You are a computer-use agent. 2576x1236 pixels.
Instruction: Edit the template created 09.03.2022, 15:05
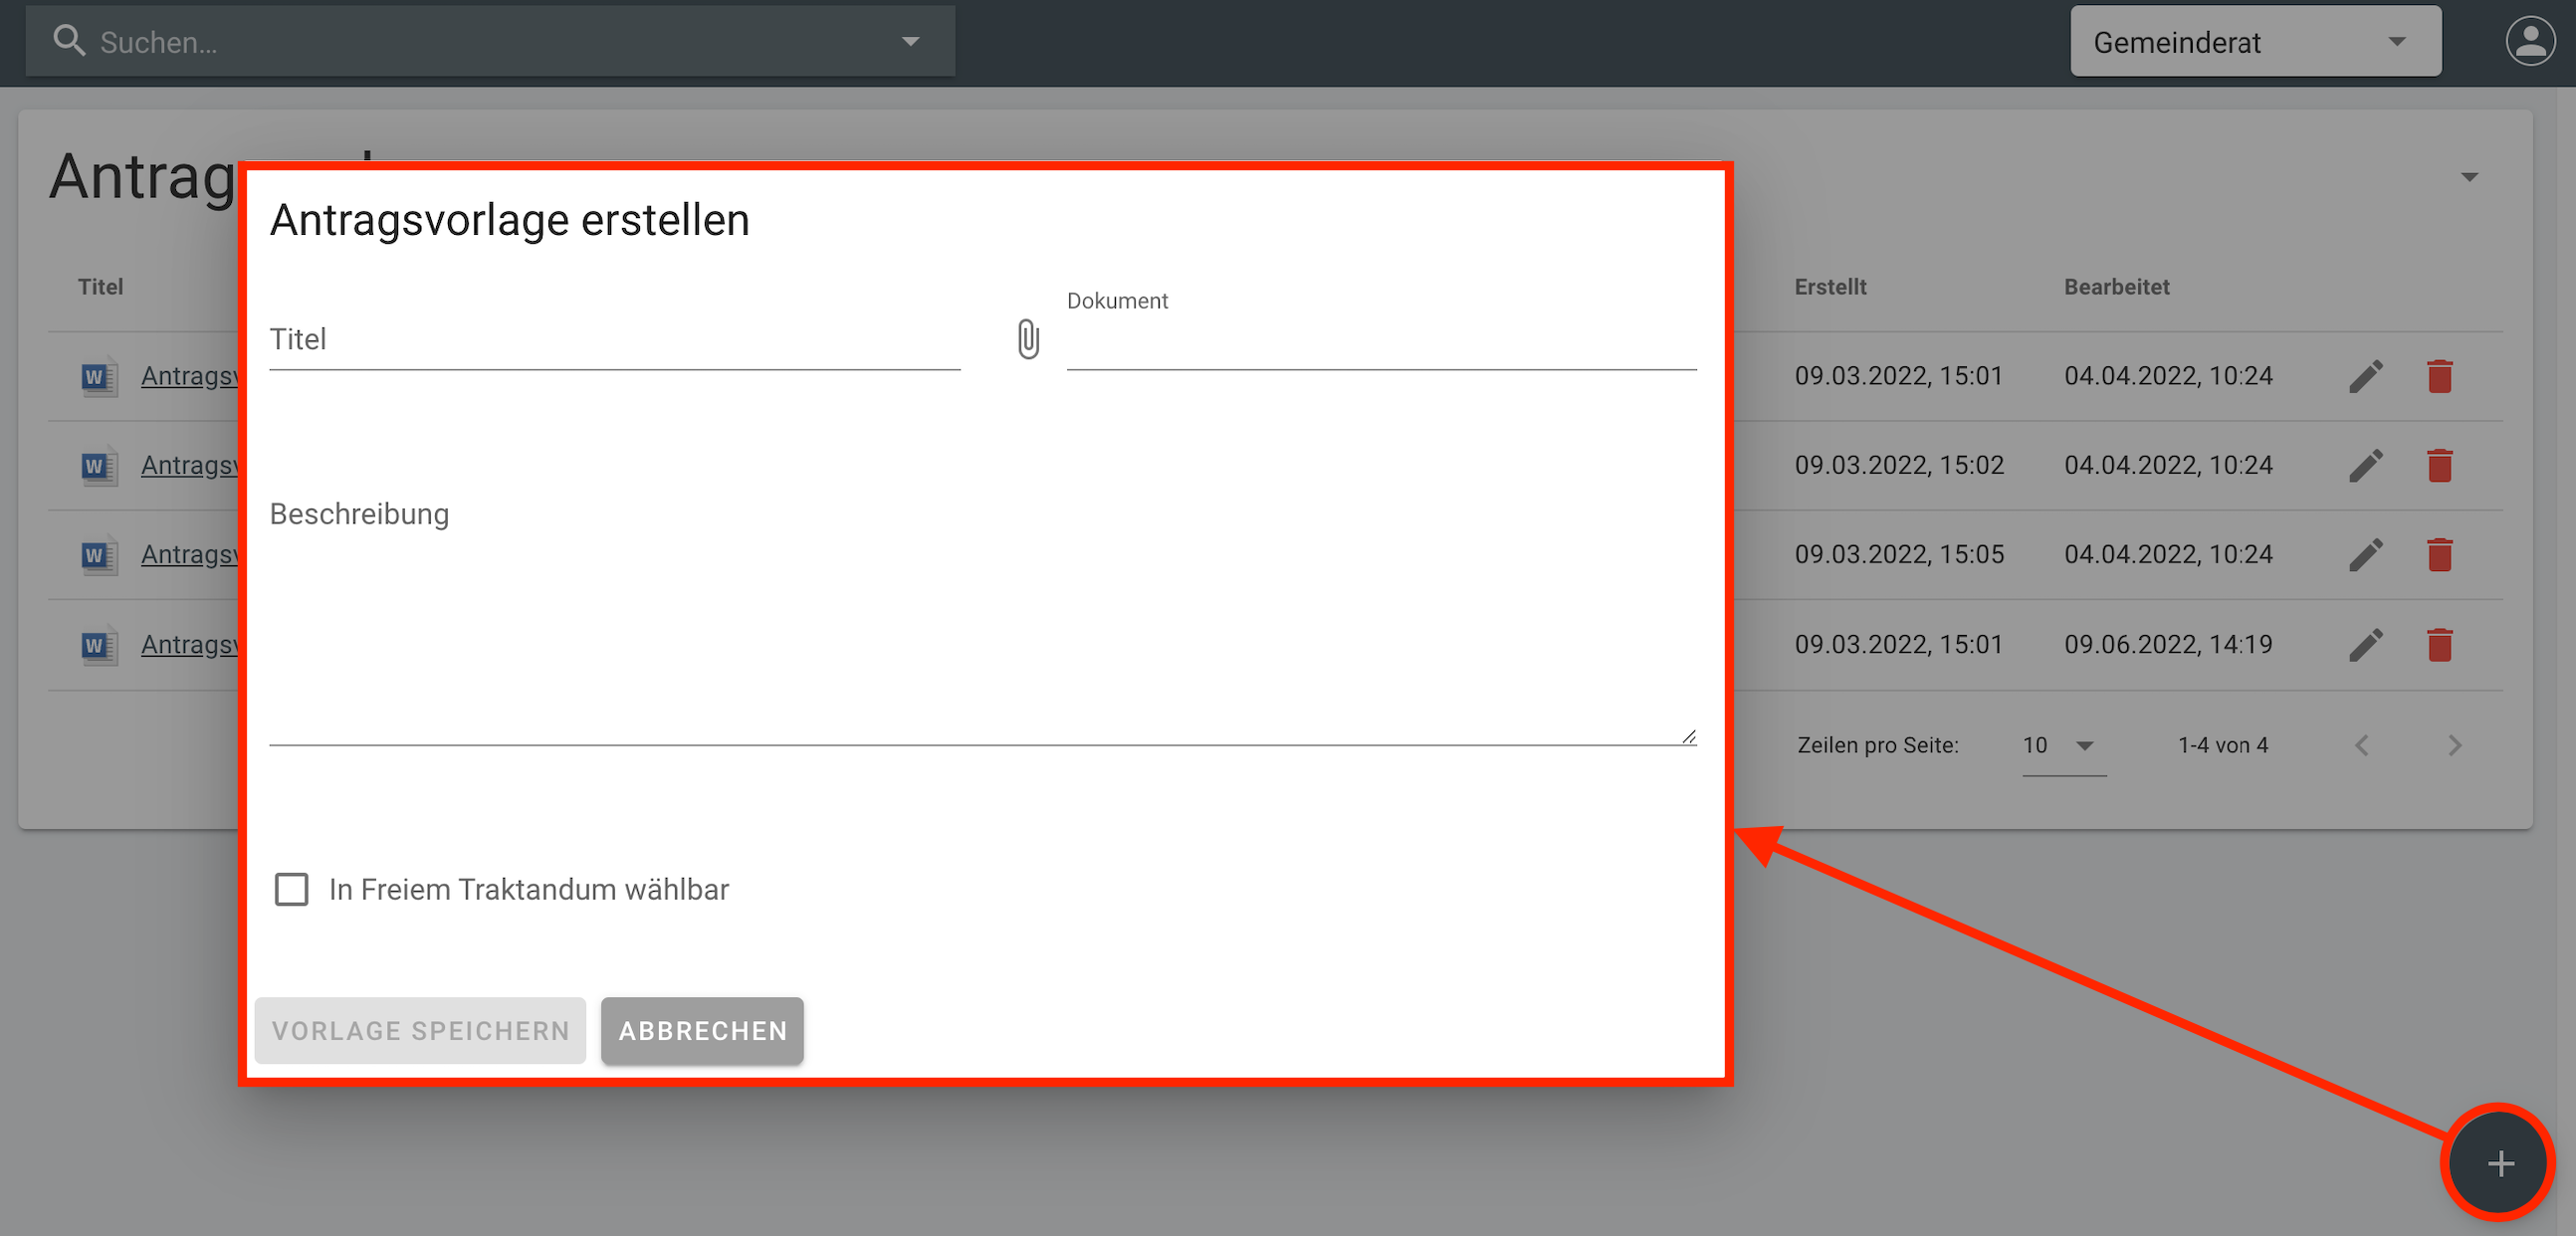tap(2365, 555)
